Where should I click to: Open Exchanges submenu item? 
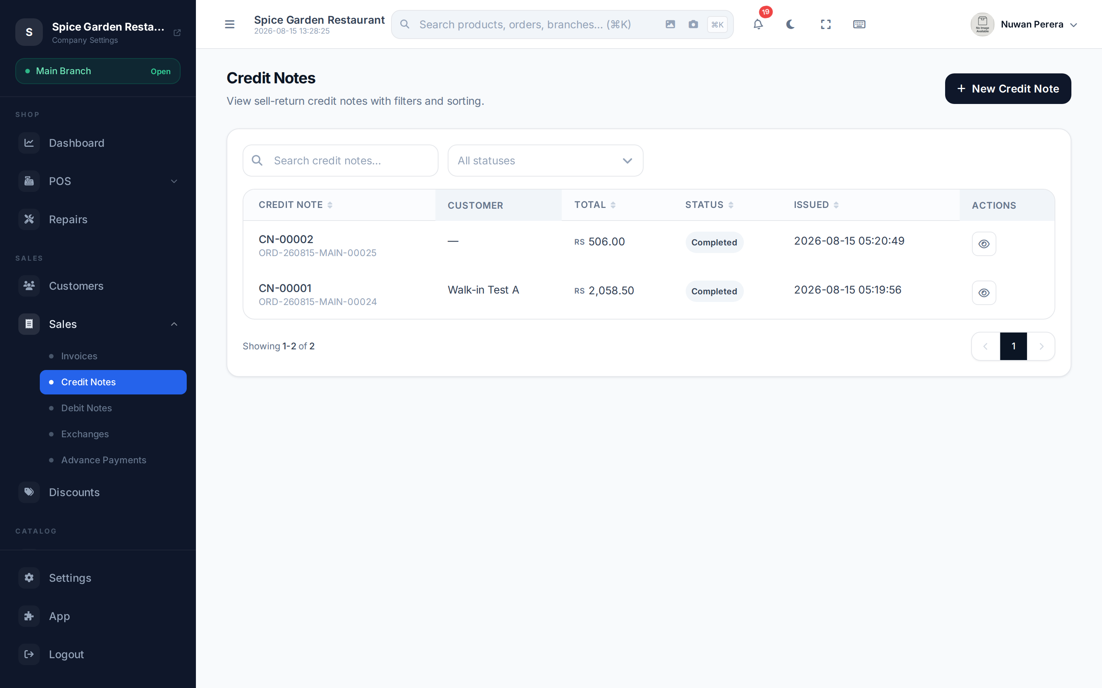pos(113,434)
